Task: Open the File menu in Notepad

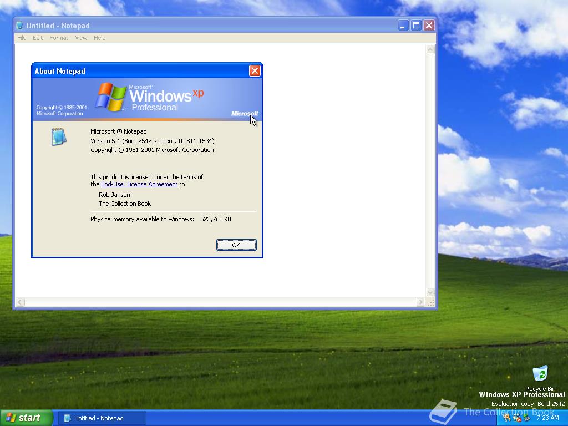Action: [x=22, y=38]
